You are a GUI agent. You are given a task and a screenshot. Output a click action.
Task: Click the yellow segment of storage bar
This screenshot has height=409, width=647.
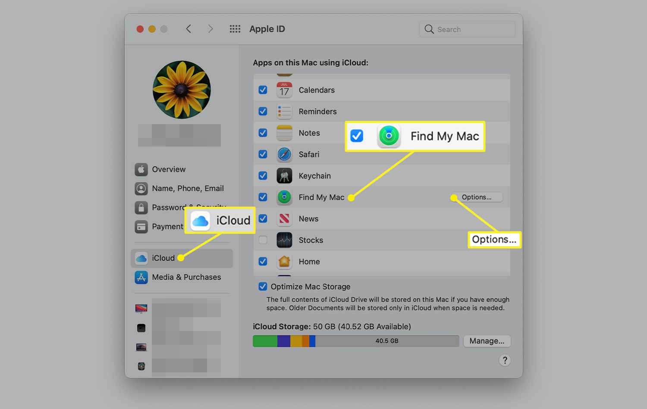[x=296, y=341]
